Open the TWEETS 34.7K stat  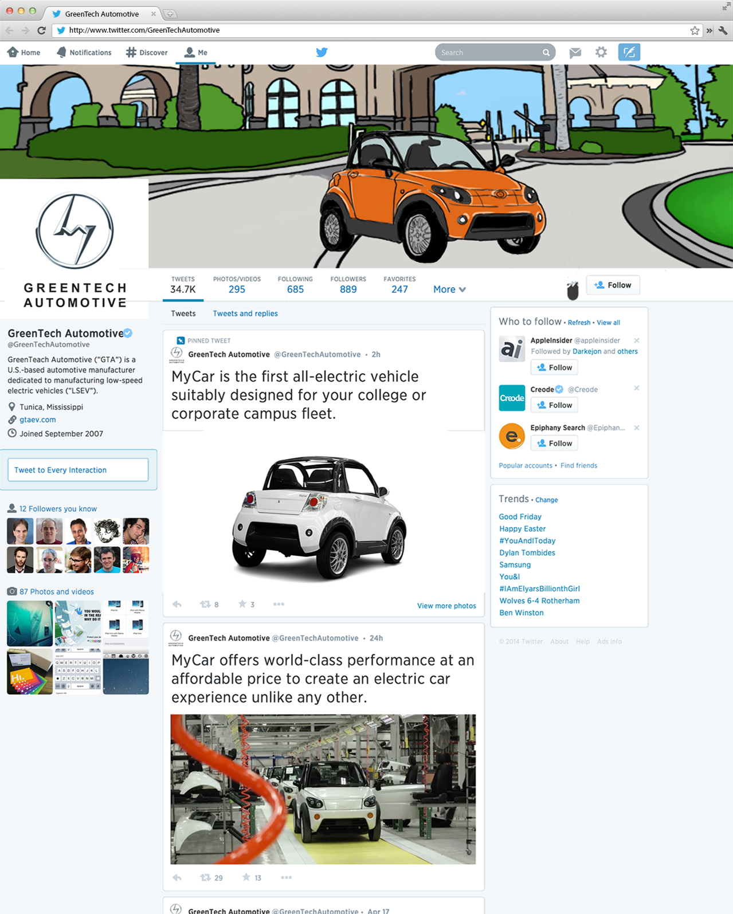click(183, 285)
